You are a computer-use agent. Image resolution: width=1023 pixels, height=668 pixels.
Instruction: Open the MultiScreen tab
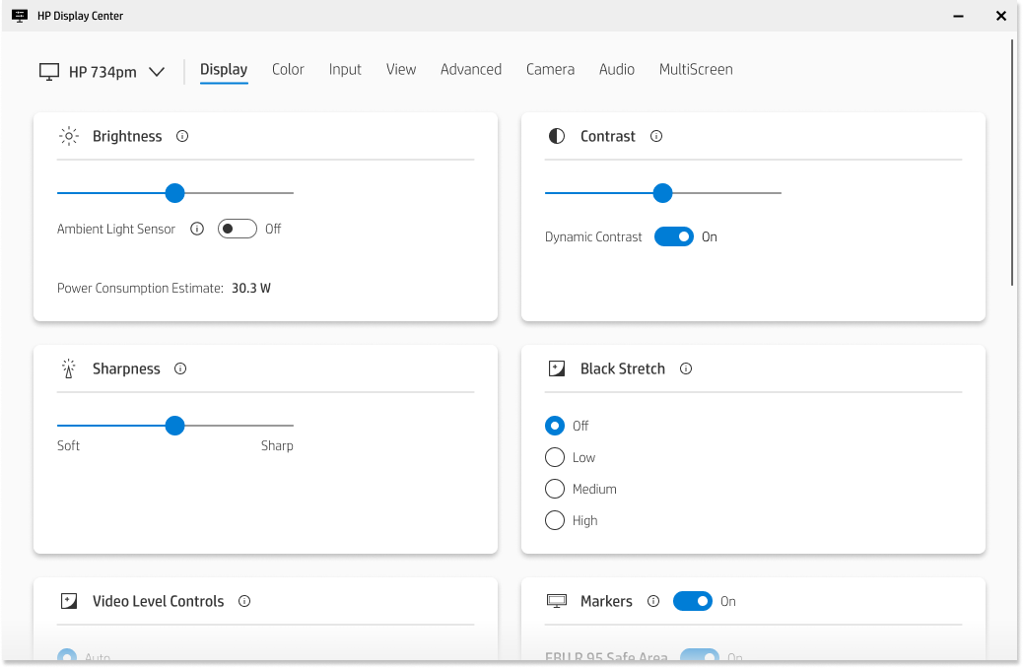pos(696,70)
